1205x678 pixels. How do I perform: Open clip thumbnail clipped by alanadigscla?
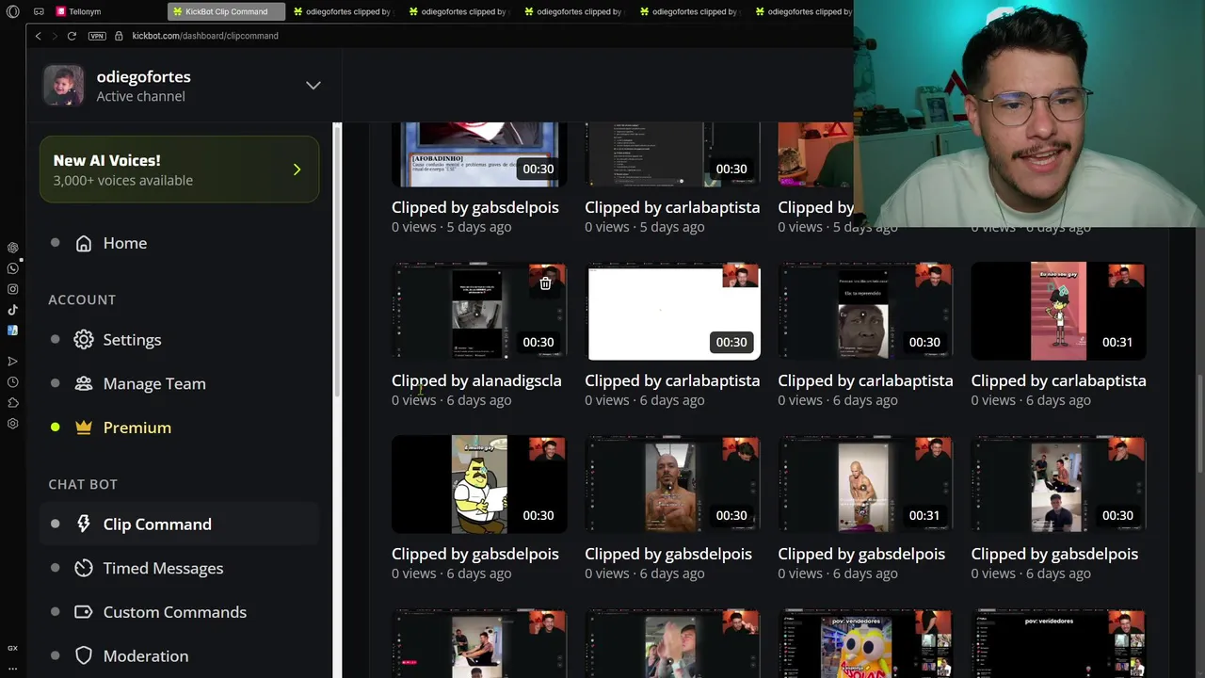[x=479, y=312]
